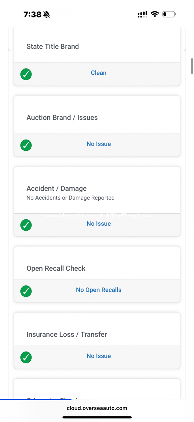Click No Issue under Auction Brand / Issues
Image resolution: width=194 pixels, height=422 pixels.
click(x=99, y=144)
